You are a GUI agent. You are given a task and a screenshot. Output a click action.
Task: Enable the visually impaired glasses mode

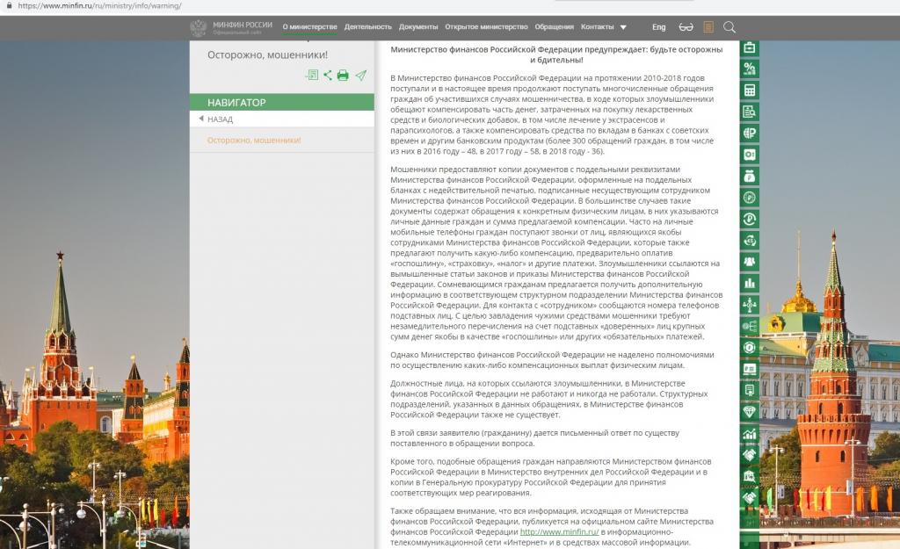[686, 27]
